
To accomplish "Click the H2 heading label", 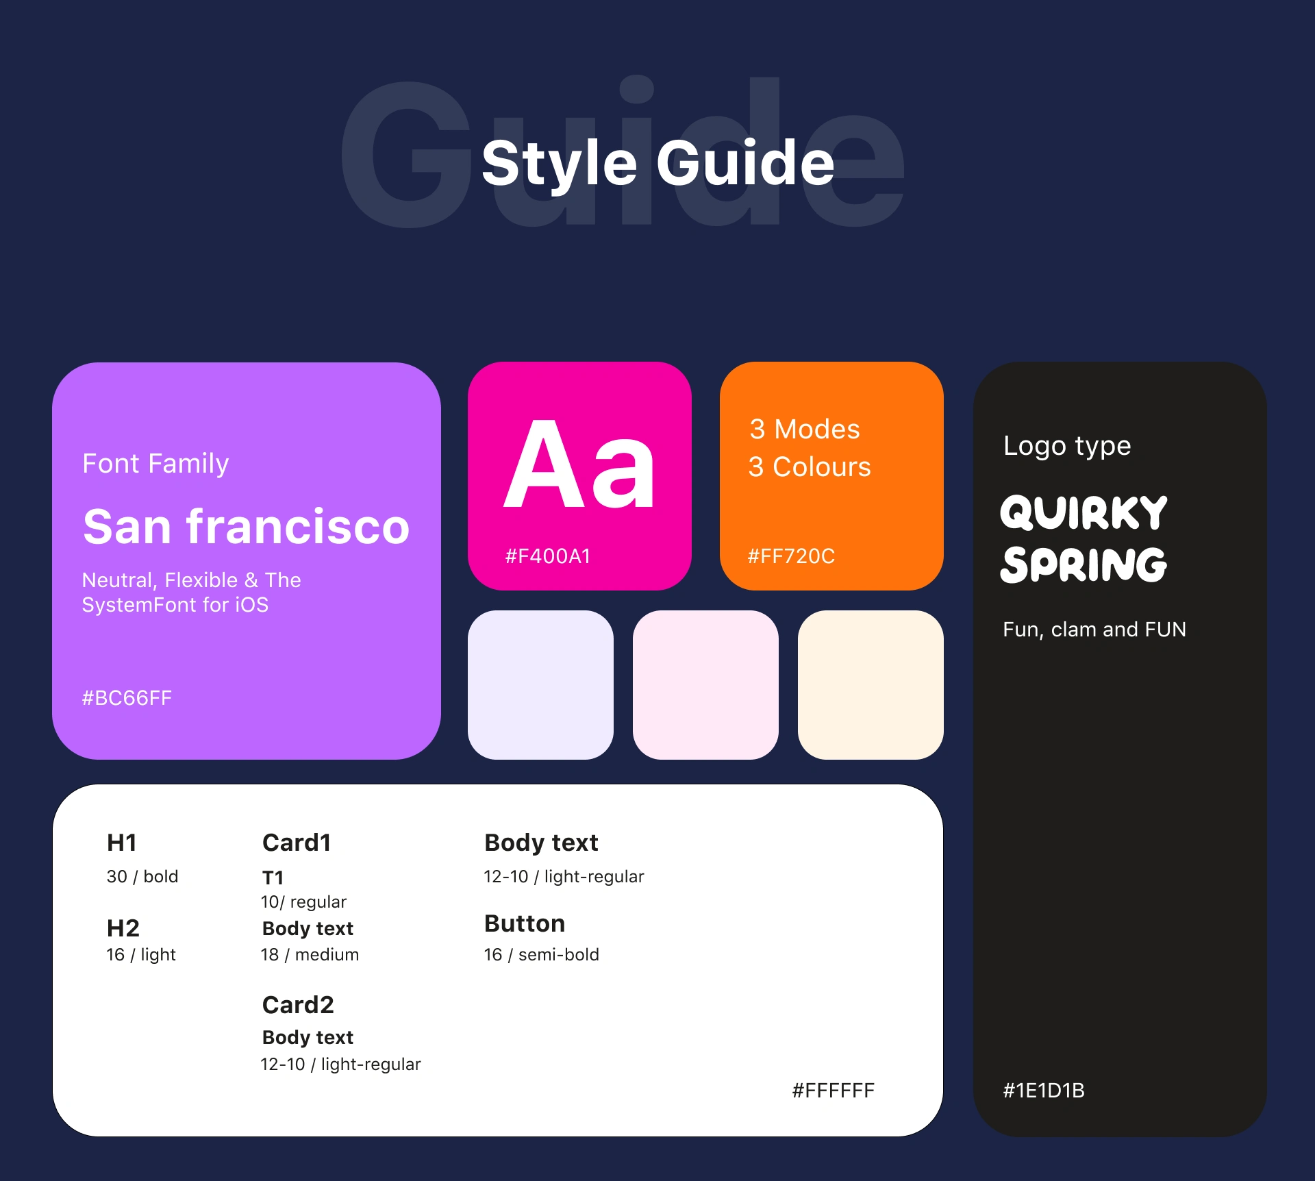I will pos(123,928).
